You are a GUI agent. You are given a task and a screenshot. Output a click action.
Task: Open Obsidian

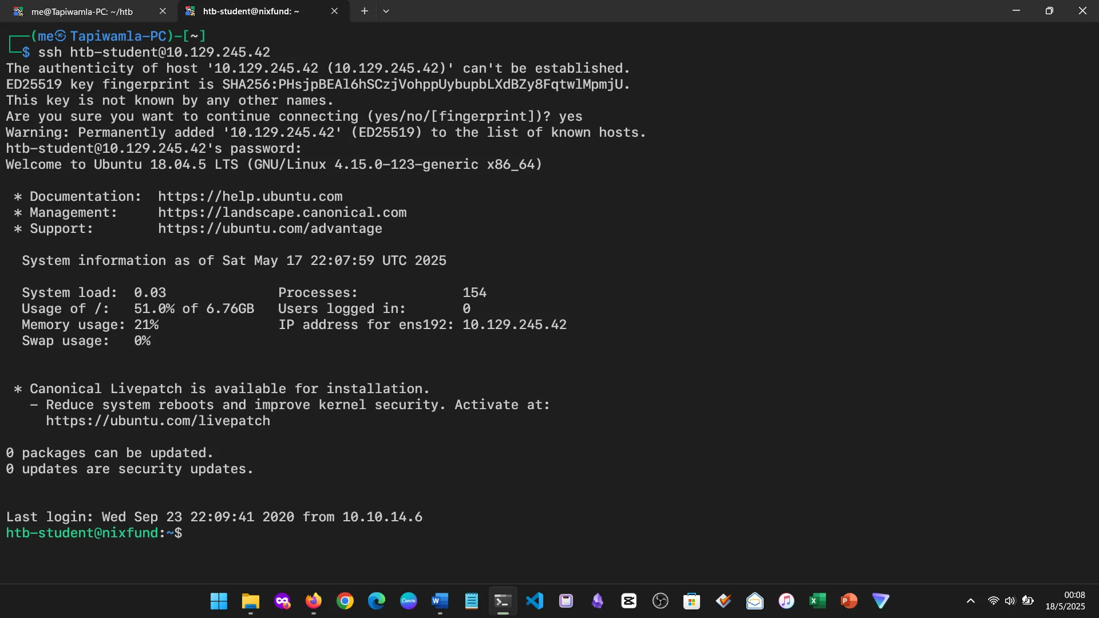tap(597, 601)
